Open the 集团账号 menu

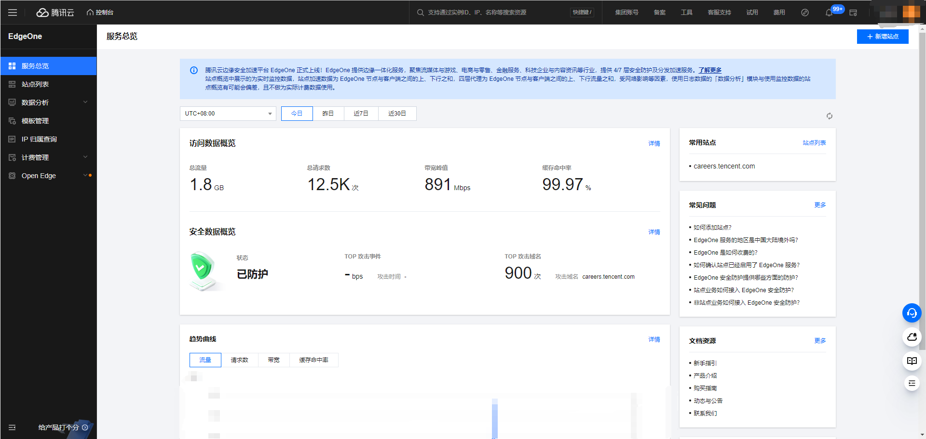click(x=626, y=13)
